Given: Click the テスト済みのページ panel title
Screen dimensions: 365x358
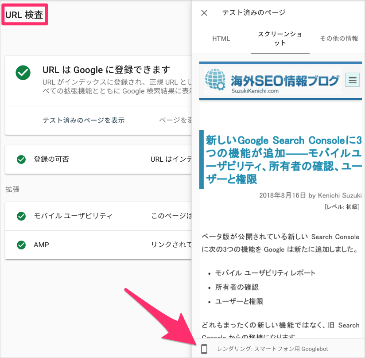Looking at the screenshot, I should tap(254, 12).
